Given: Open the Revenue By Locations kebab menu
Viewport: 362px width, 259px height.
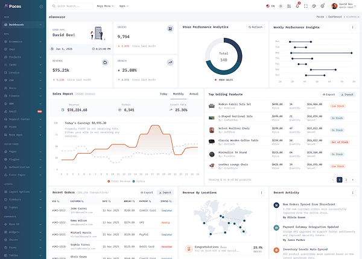Looking at the screenshot, I should point(261,193).
